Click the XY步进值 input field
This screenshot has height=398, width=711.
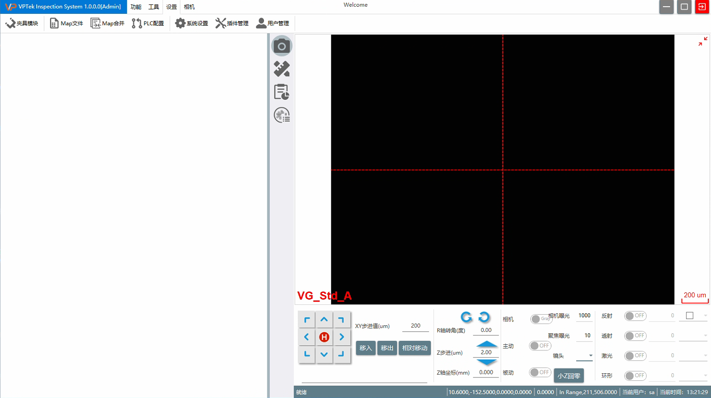(x=415, y=326)
